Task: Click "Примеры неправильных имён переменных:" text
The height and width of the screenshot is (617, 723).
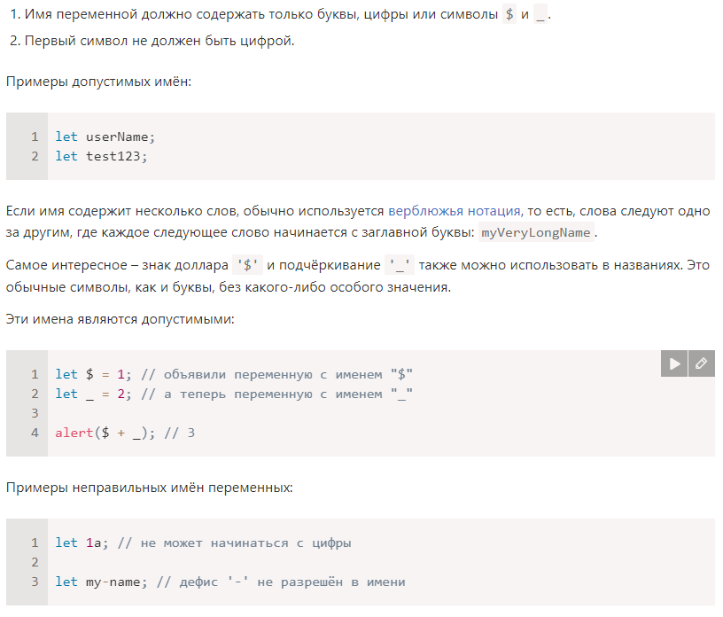Action: [150, 488]
